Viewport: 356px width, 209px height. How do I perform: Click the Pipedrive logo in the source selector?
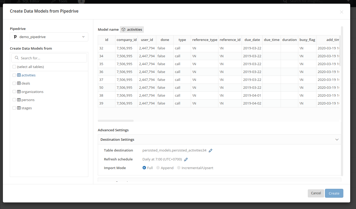[15, 37]
